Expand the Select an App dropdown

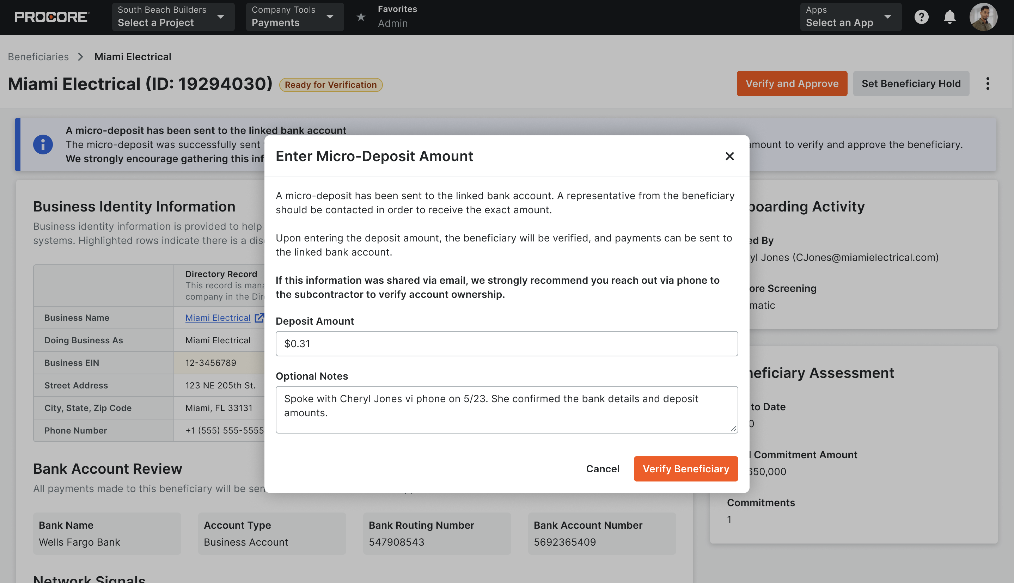850,17
